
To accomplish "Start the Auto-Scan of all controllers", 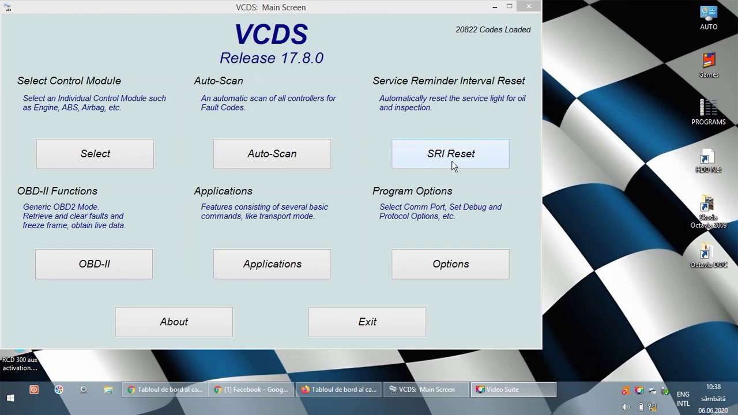I will point(272,154).
